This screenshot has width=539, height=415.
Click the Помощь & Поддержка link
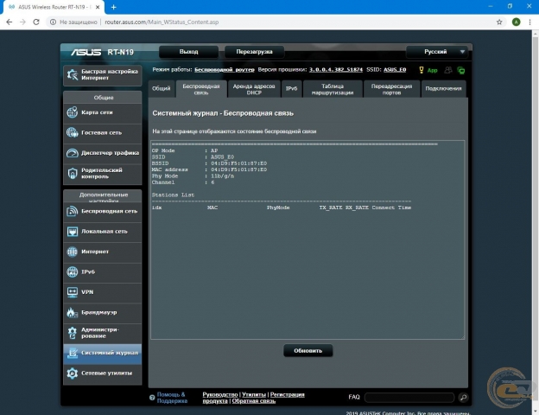coord(172,398)
